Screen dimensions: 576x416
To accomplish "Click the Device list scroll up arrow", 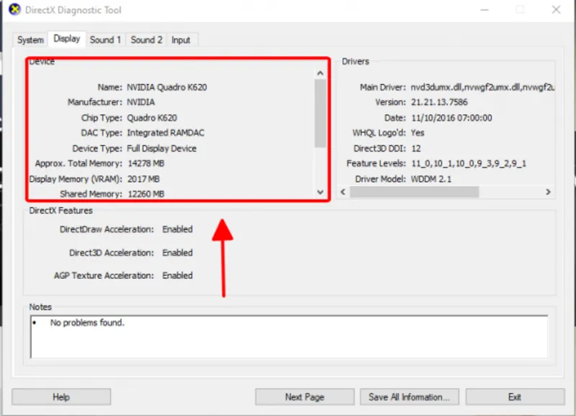I will pyautogui.click(x=320, y=73).
